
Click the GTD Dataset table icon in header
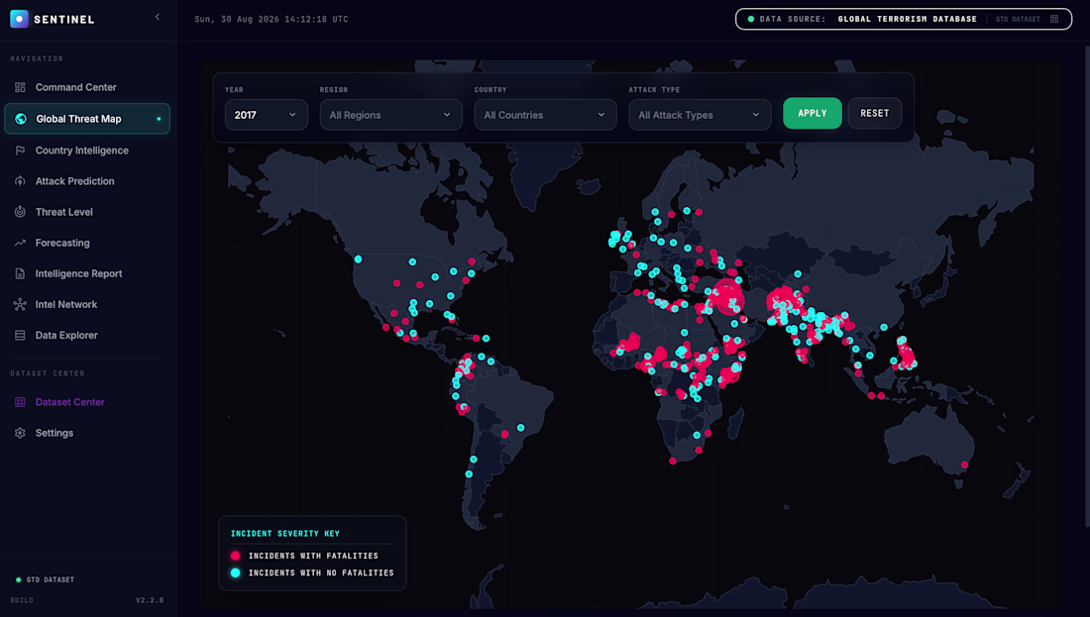coord(1054,19)
